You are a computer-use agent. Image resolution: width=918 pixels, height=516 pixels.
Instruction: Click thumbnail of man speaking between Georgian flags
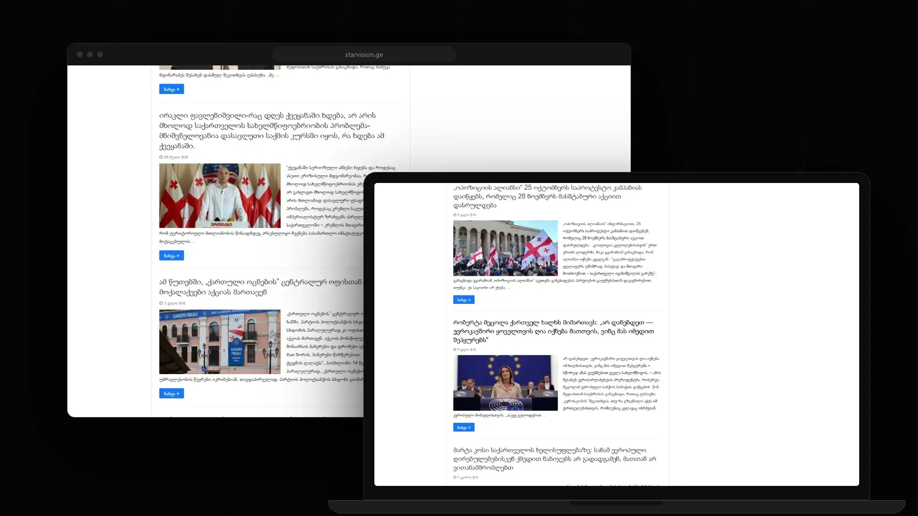coord(220,196)
